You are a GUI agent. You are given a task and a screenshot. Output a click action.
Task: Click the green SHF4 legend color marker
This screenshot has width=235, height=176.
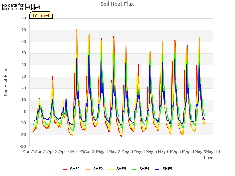point(134,169)
